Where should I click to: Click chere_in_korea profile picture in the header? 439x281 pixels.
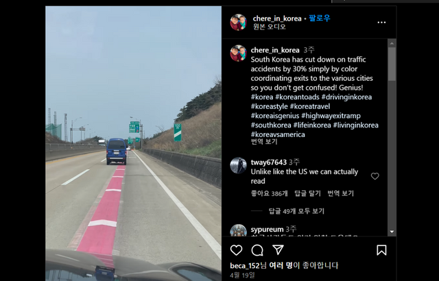pyautogui.click(x=238, y=22)
